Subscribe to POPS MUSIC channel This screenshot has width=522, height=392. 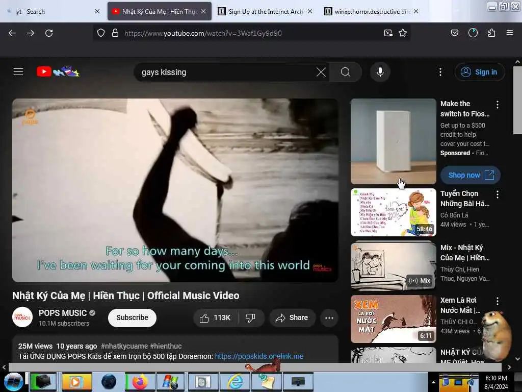[x=132, y=317]
